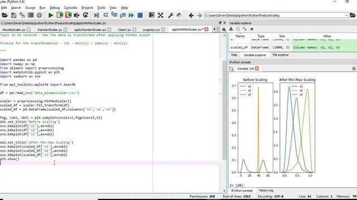Expand working directory path dropdown

point(346,16)
